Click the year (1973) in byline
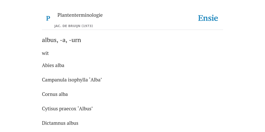 tap(87, 26)
